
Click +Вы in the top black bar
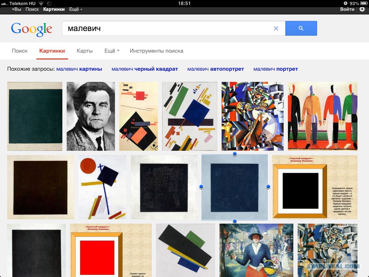coord(16,9)
